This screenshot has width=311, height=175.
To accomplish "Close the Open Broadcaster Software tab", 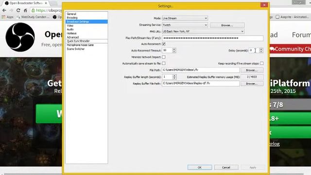I will coord(46,3).
